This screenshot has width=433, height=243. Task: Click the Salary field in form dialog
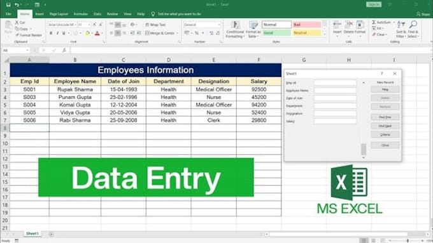tap(335, 121)
